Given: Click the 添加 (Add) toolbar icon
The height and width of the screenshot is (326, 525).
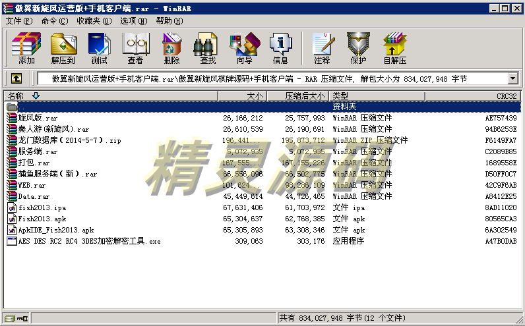Looking at the screenshot, I should click(26, 44).
